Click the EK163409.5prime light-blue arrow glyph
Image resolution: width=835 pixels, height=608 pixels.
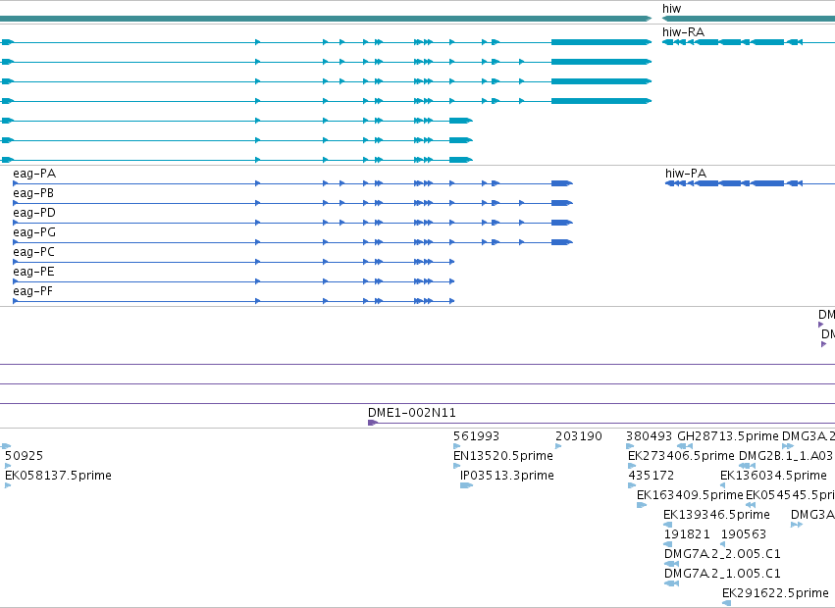[642, 505]
